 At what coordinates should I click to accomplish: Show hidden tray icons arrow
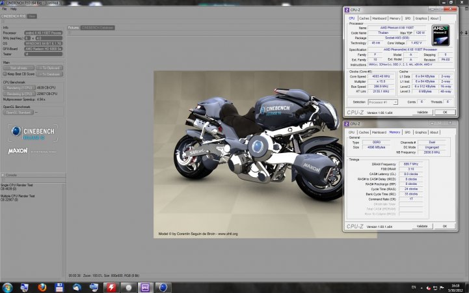[422, 288]
